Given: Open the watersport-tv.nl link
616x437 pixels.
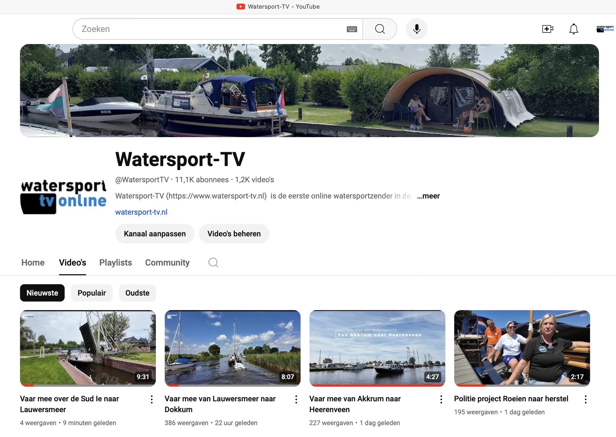Looking at the screenshot, I should point(141,212).
